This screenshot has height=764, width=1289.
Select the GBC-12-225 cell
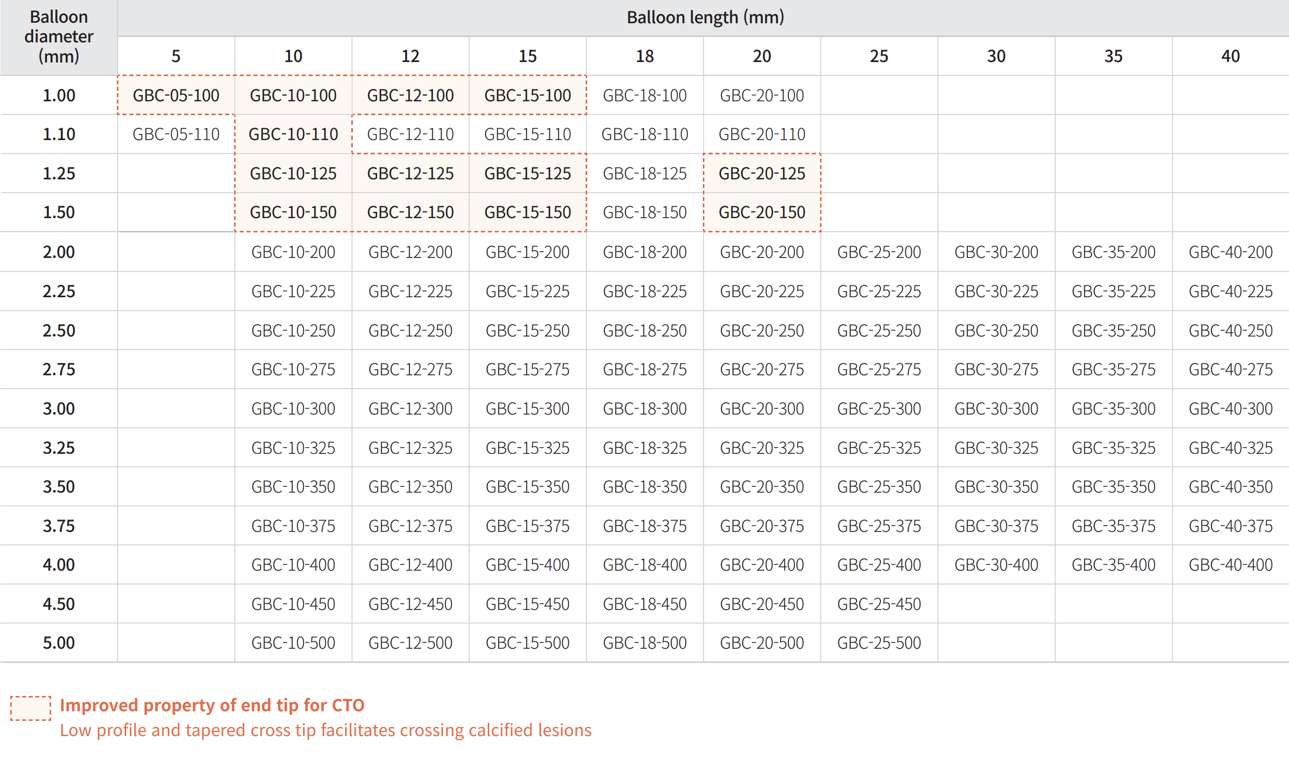pos(410,292)
